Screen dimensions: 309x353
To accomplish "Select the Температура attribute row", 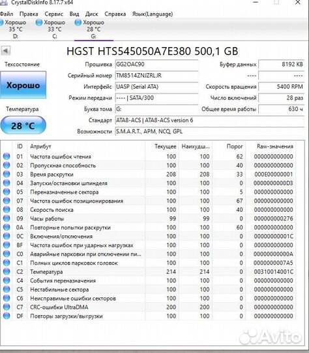I will pos(148,271).
